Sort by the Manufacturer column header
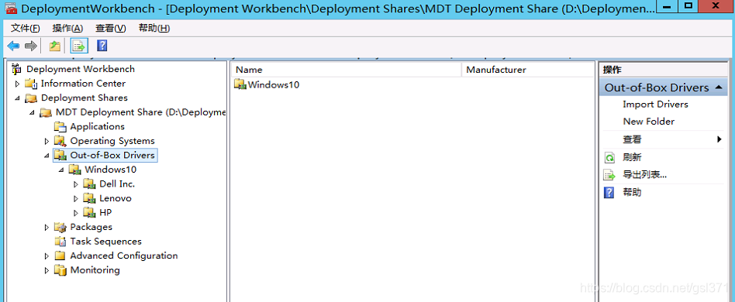 pos(528,70)
